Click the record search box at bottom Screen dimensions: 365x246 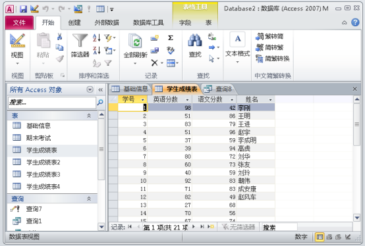[279, 227]
